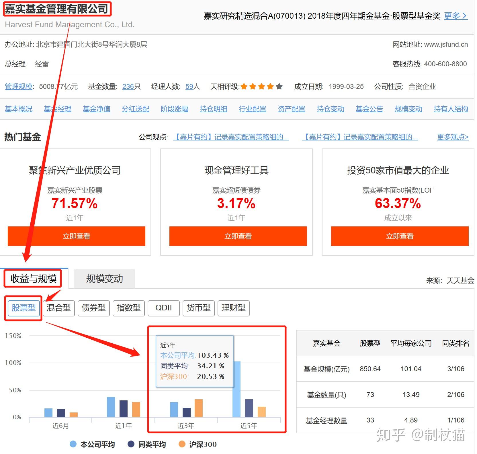Open 持有人结构 page

(x=451, y=109)
